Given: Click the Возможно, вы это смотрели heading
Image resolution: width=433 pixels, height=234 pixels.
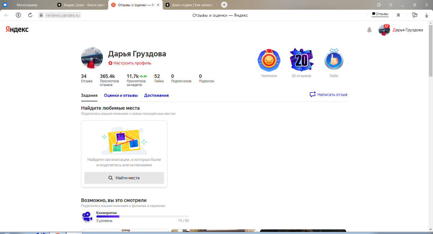Looking at the screenshot, I should 114,200.
